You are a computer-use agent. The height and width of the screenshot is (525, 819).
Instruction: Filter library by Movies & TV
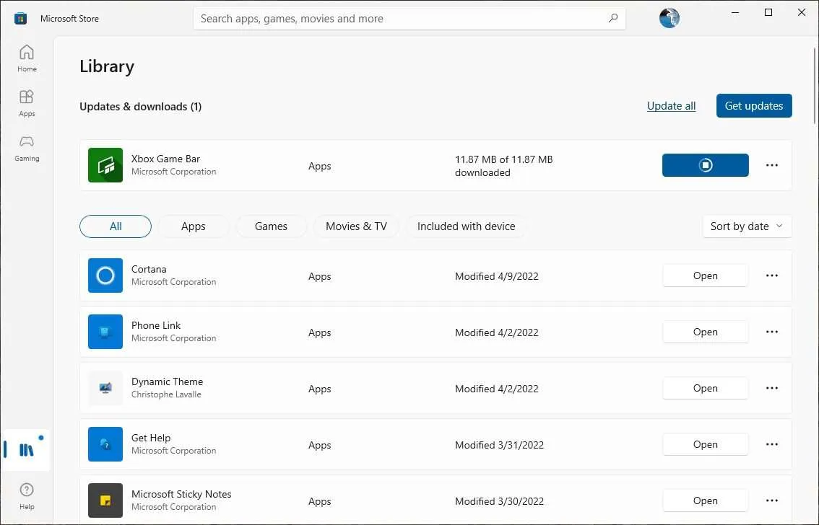click(x=356, y=226)
